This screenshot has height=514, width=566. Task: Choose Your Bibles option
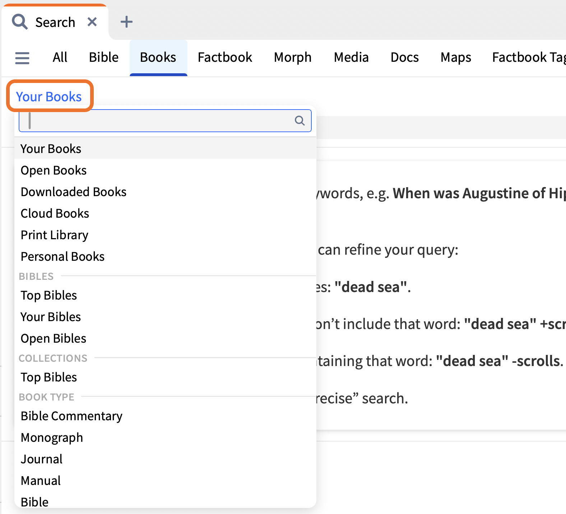165,317
